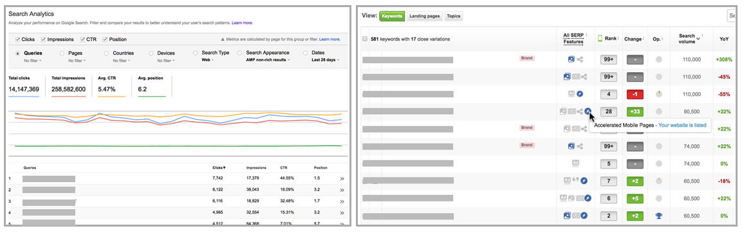744x233 pixels.
Task: Open the No filter dropdown under Queries
Action: 33,61
